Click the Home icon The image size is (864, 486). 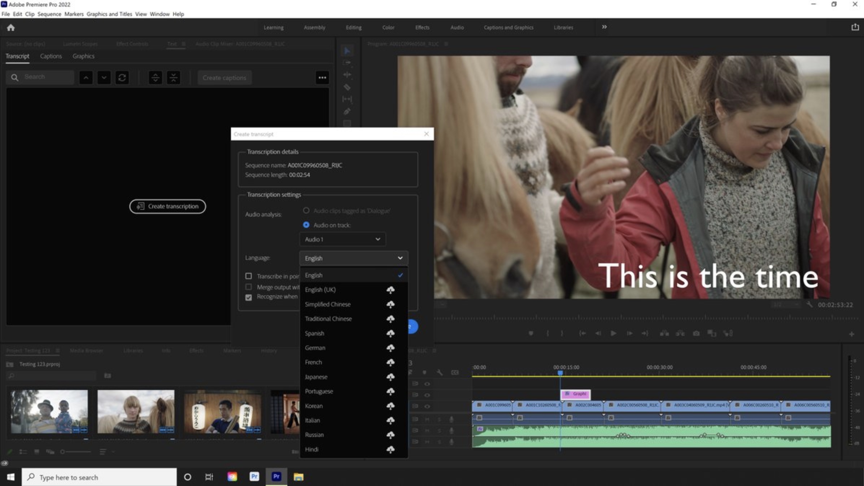click(x=11, y=27)
